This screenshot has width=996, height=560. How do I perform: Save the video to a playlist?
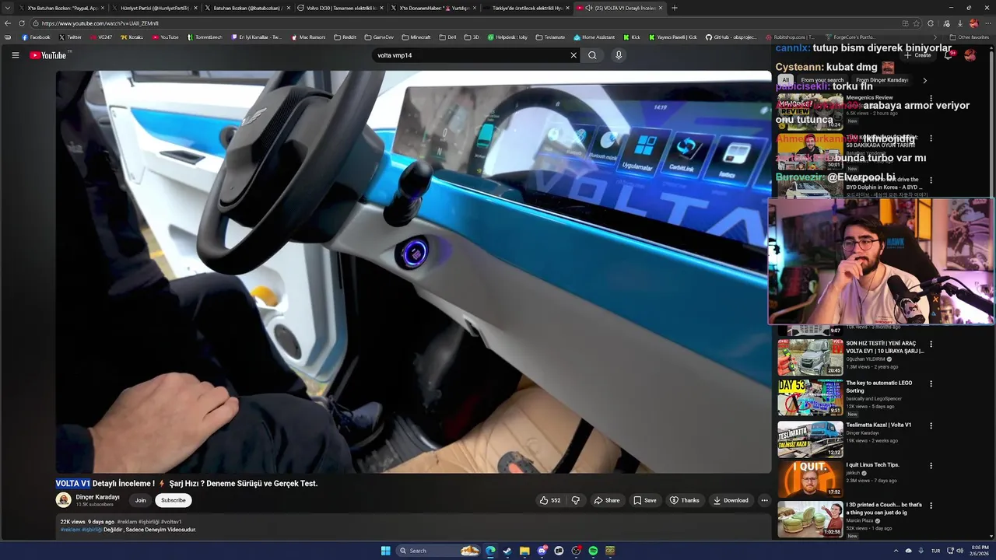click(645, 500)
